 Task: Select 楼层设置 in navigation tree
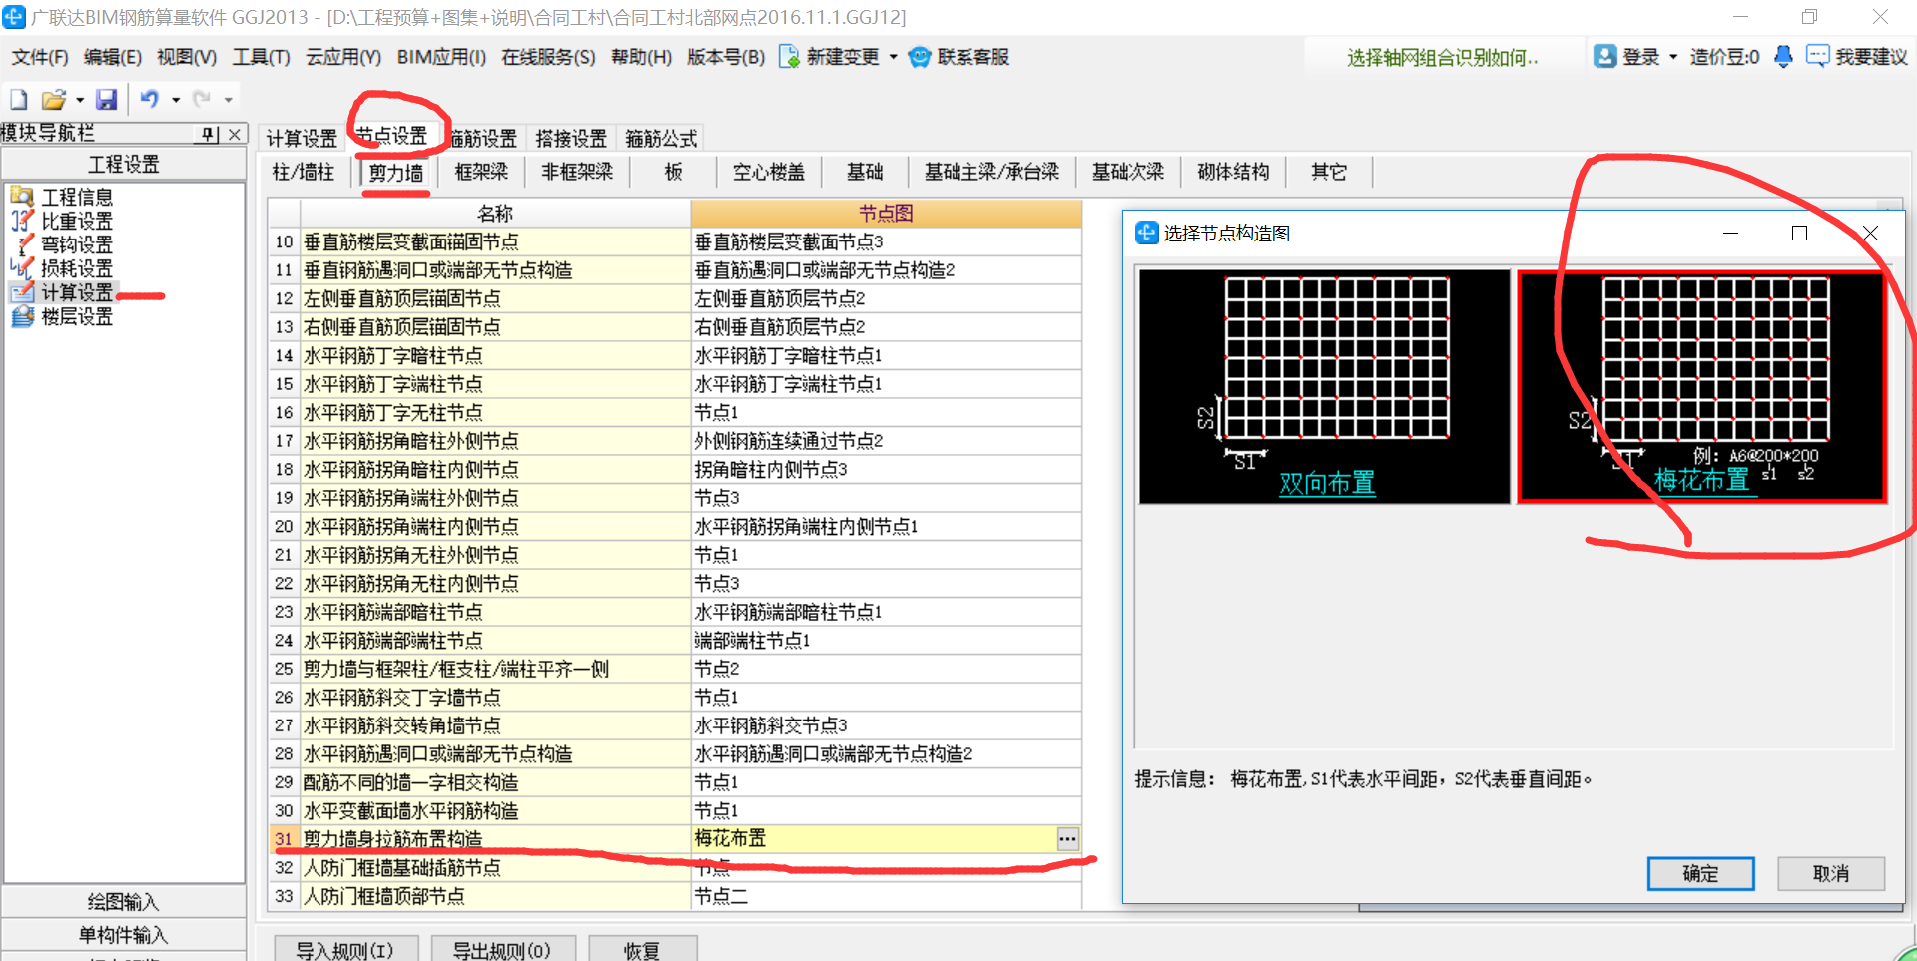[x=77, y=316]
